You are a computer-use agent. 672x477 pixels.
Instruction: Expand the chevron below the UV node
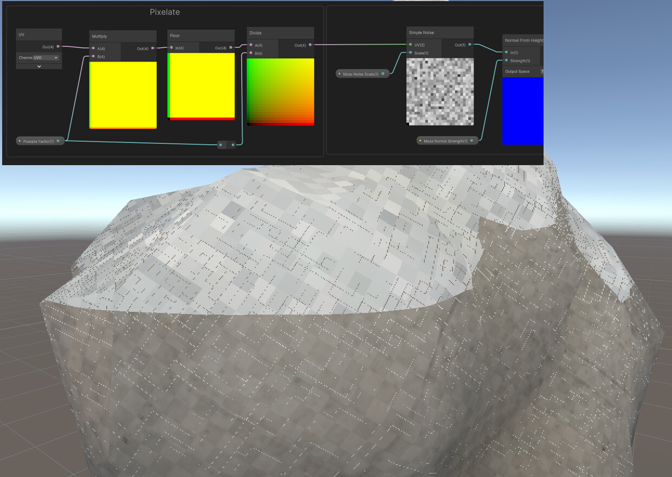tap(38, 67)
